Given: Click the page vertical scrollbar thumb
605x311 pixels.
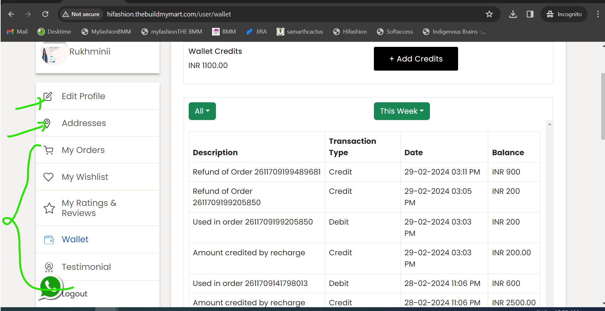Looking at the screenshot, I should pyautogui.click(x=603, y=106).
